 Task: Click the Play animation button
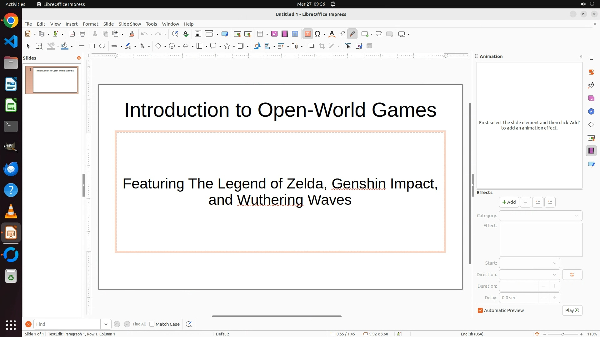click(572, 310)
